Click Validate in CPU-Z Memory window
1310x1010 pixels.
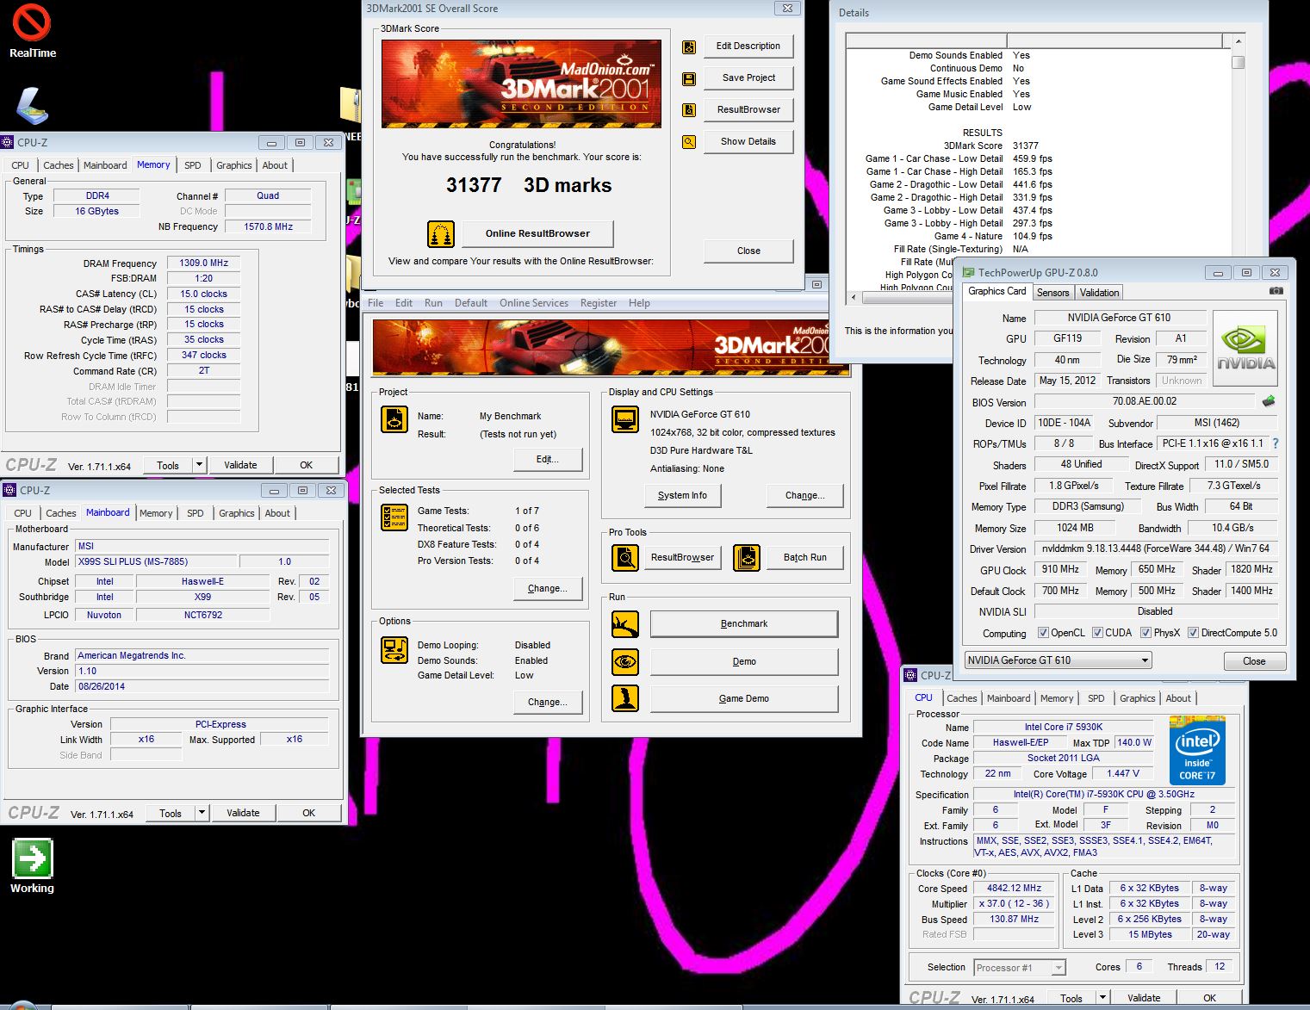pyautogui.click(x=240, y=465)
